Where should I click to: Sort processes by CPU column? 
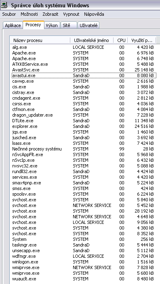point(121,40)
